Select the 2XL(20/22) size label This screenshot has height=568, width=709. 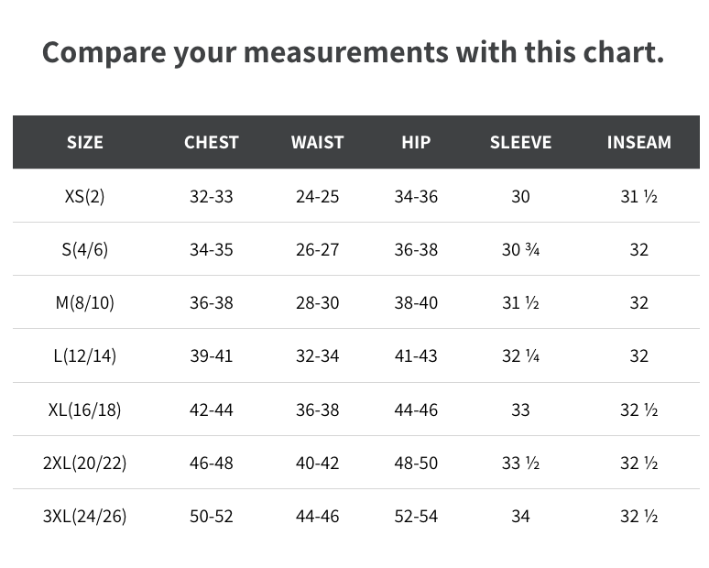(84, 463)
